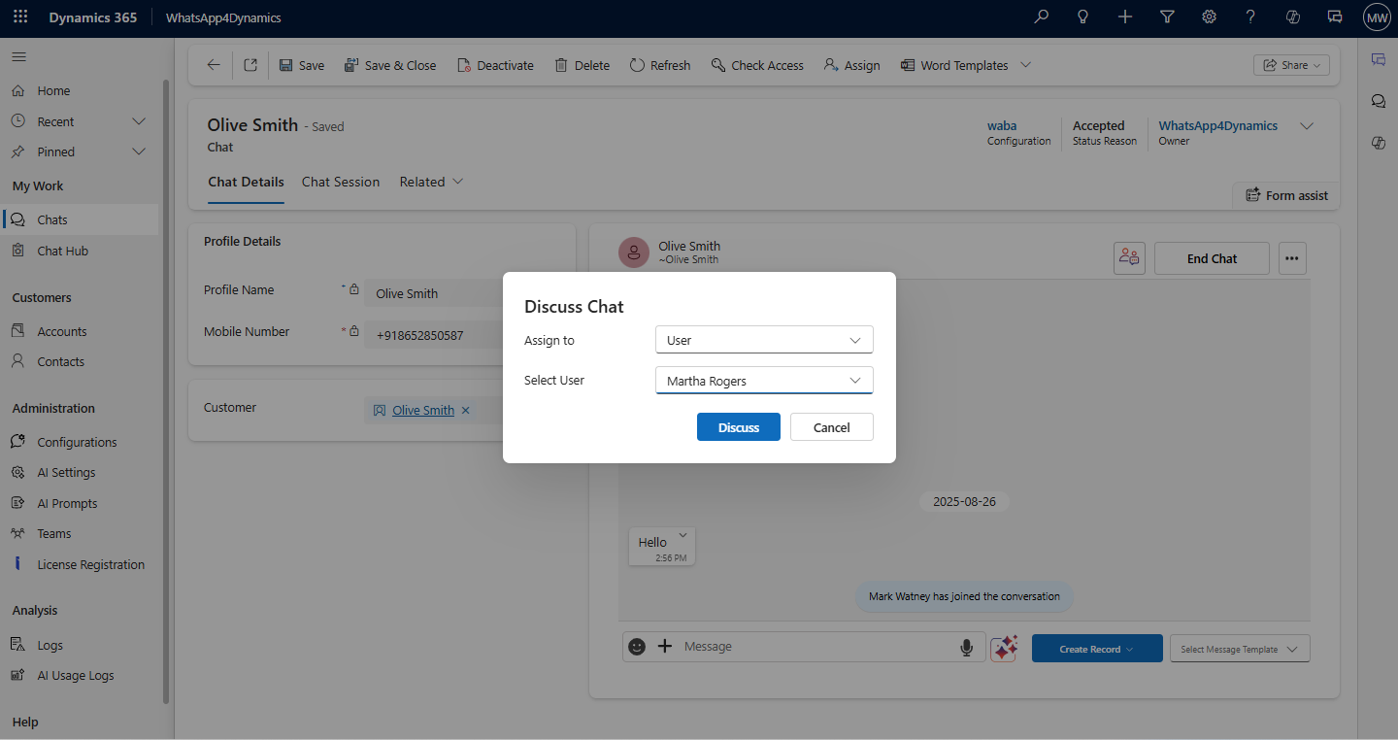Image resolution: width=1398 pixels, height=740 pixels.
Task: Click the search magnifier in header
Action: pos(1042,17)
